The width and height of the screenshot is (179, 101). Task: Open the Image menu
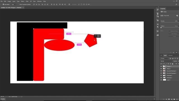click(9, 1)
